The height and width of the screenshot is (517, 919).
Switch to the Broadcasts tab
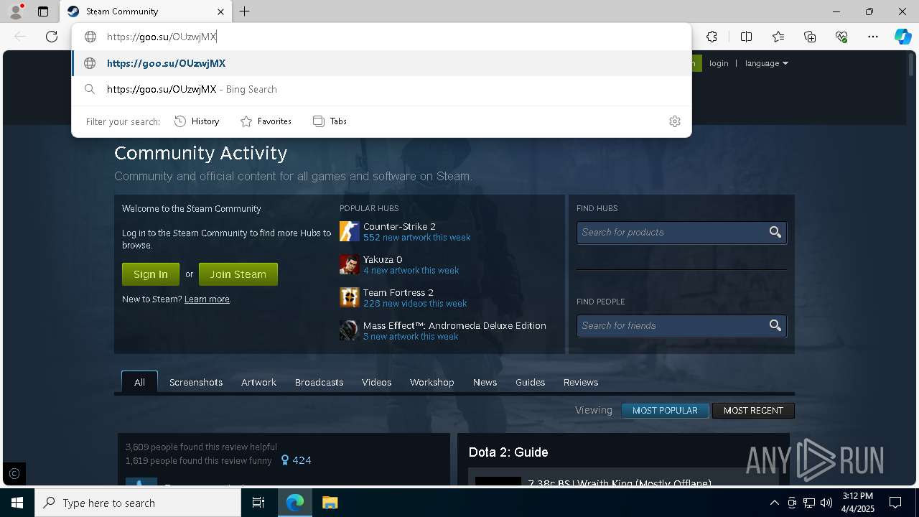319,382
